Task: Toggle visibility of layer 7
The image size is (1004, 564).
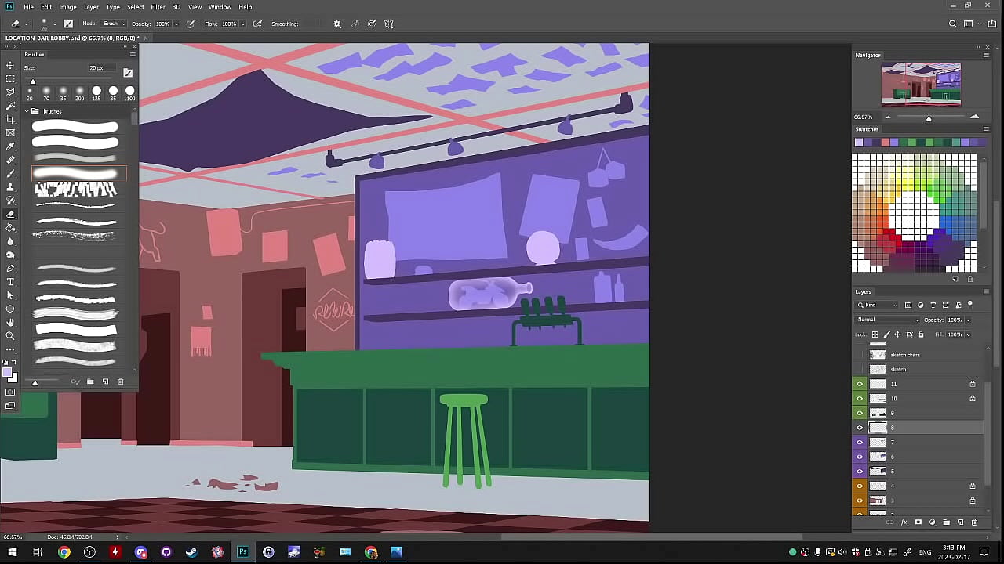Action: [x=860, y=443]
